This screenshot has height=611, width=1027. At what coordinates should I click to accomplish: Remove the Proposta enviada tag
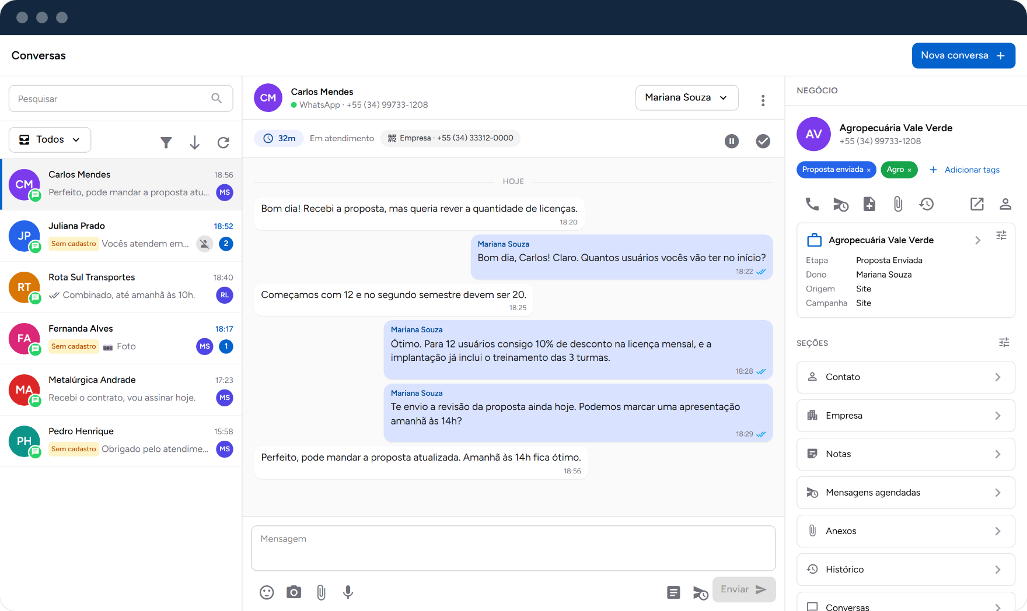coord(868,170)
